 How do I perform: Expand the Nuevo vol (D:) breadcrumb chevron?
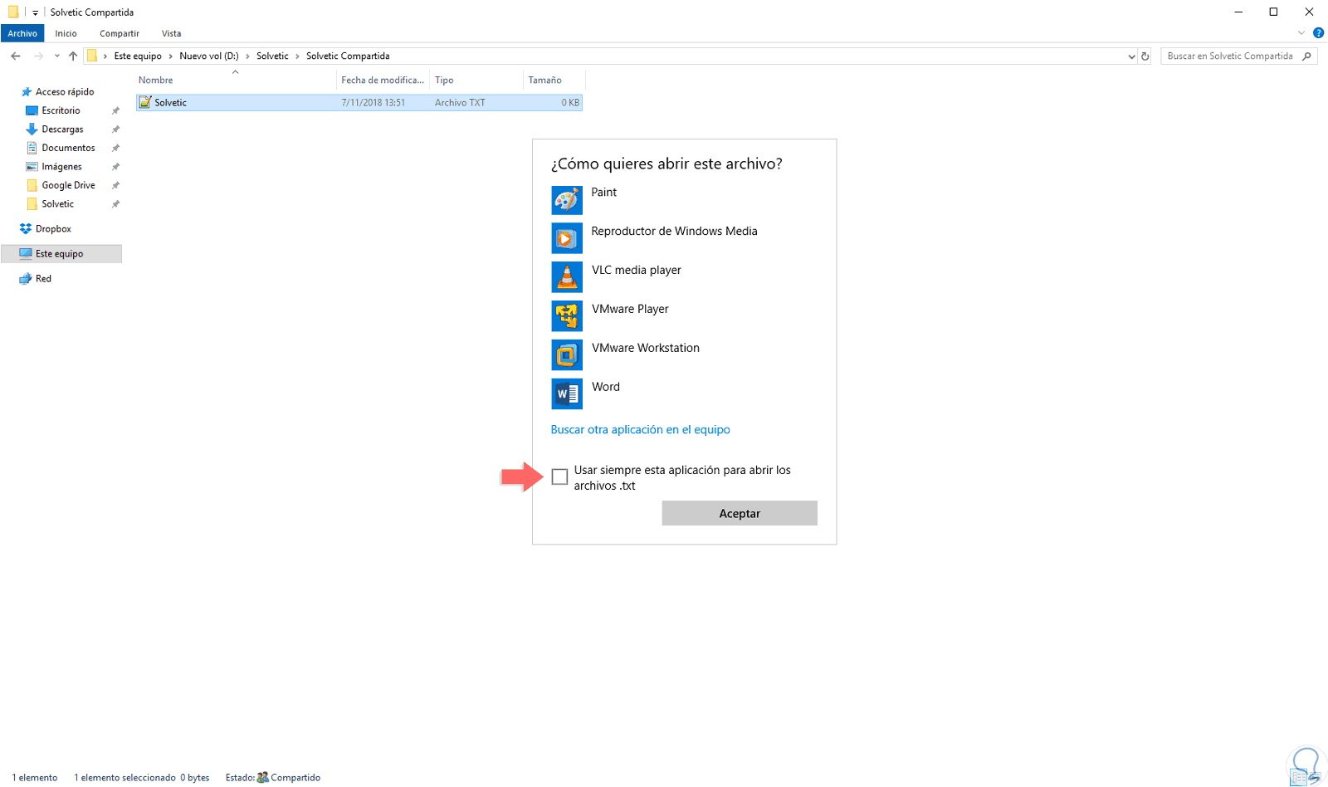click(x=247, y=56)
